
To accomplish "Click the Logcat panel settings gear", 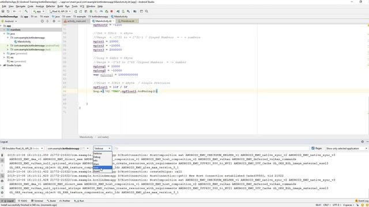I will click(x=363, y=142).
